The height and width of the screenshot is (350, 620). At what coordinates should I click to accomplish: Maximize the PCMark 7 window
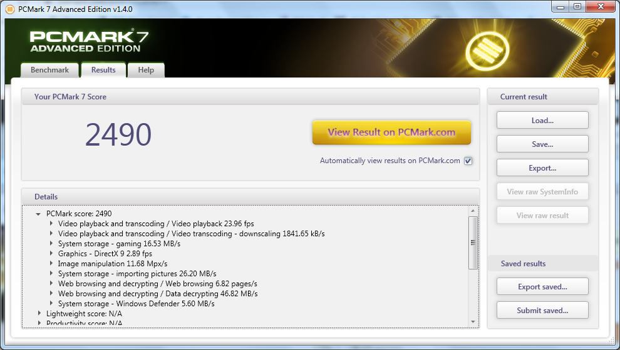pos(577,6)
